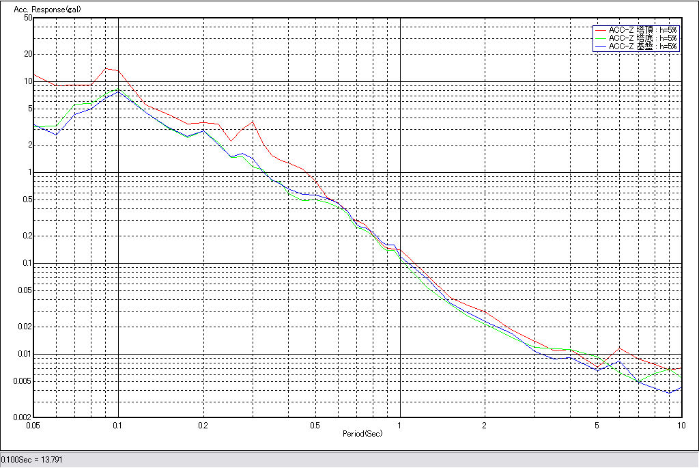Click the red curve bump near 0.3 sec
Viewport: 699px width, 468px height.
253,122
